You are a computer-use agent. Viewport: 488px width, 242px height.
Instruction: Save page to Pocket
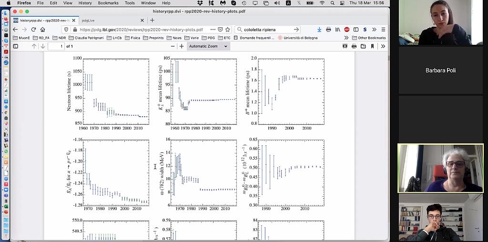(x=220, y=30)
